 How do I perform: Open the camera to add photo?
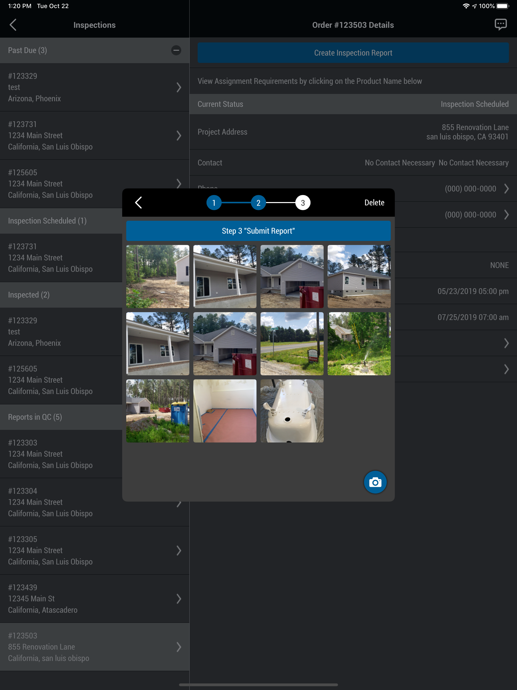click(x=375, y=482)
